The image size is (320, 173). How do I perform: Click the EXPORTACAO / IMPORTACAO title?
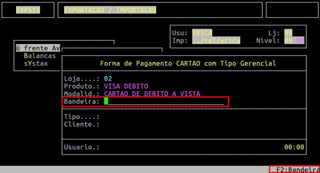[x=110, y=10]
